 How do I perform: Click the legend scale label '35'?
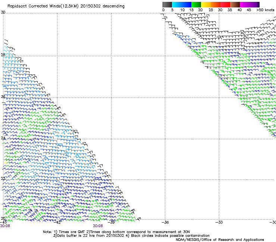[230, 10]
